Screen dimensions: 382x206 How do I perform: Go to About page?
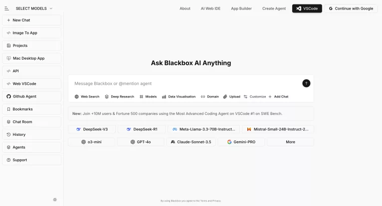click(x=185, y=8)
